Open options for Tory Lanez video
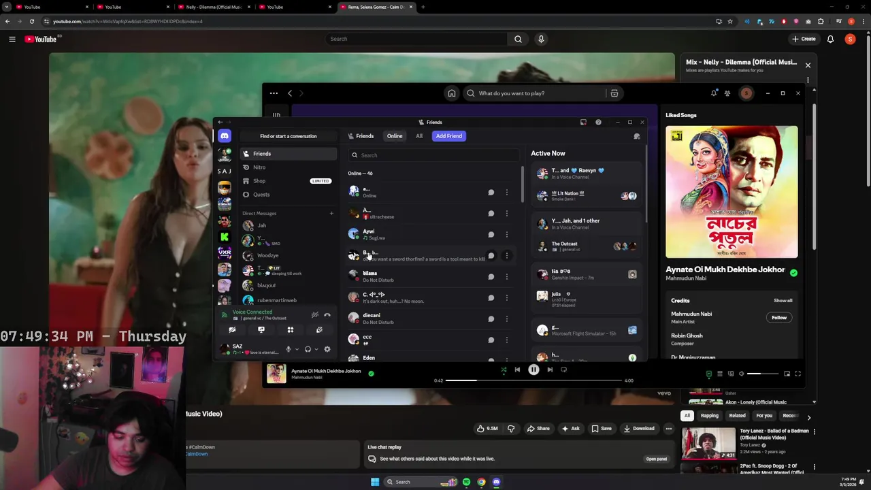Image resolution: width=871 pixels, height=490 pixels. [814, 431]
